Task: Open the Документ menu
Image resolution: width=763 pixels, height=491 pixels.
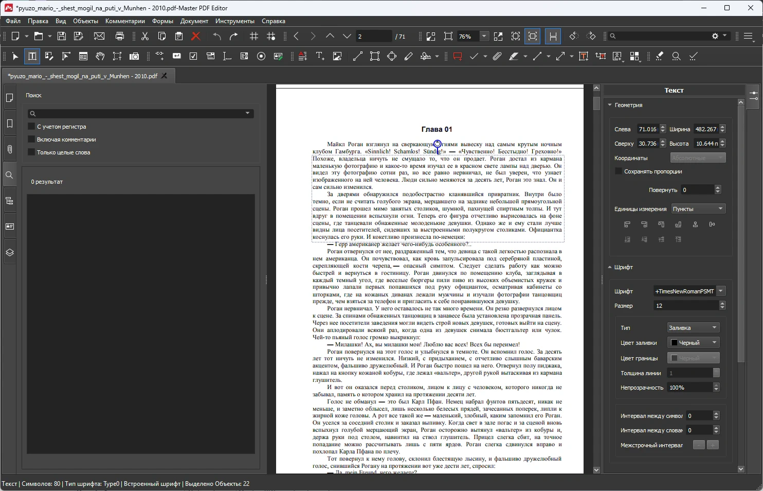Action: (x=194, y=21)
